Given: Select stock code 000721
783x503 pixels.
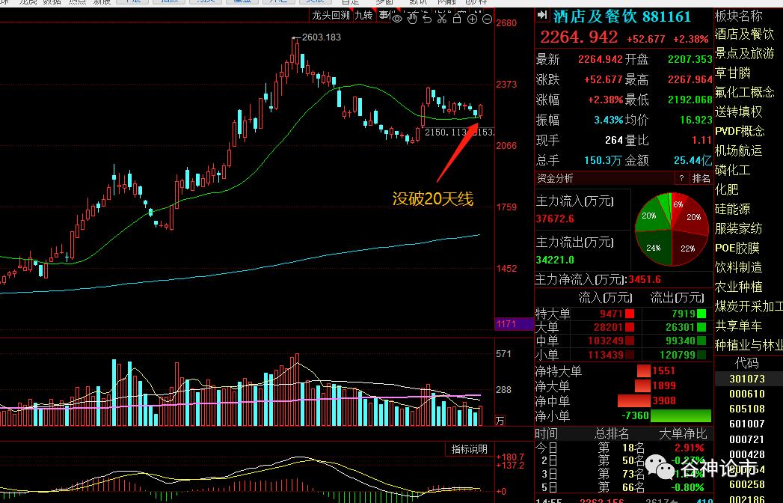Looking at the screenshot, I should tap(747, 439).
